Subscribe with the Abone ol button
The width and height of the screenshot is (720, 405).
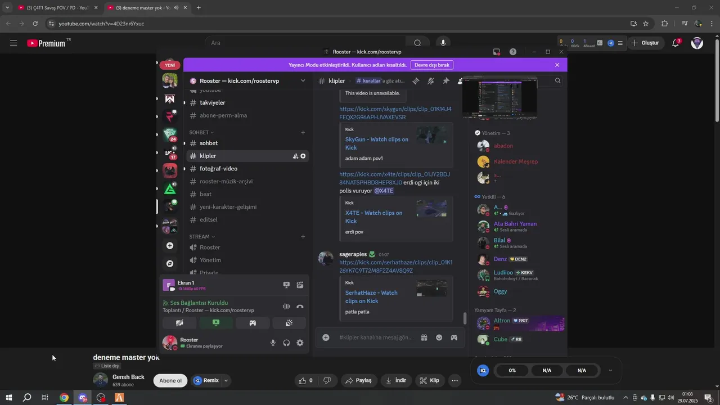(170, 381)
